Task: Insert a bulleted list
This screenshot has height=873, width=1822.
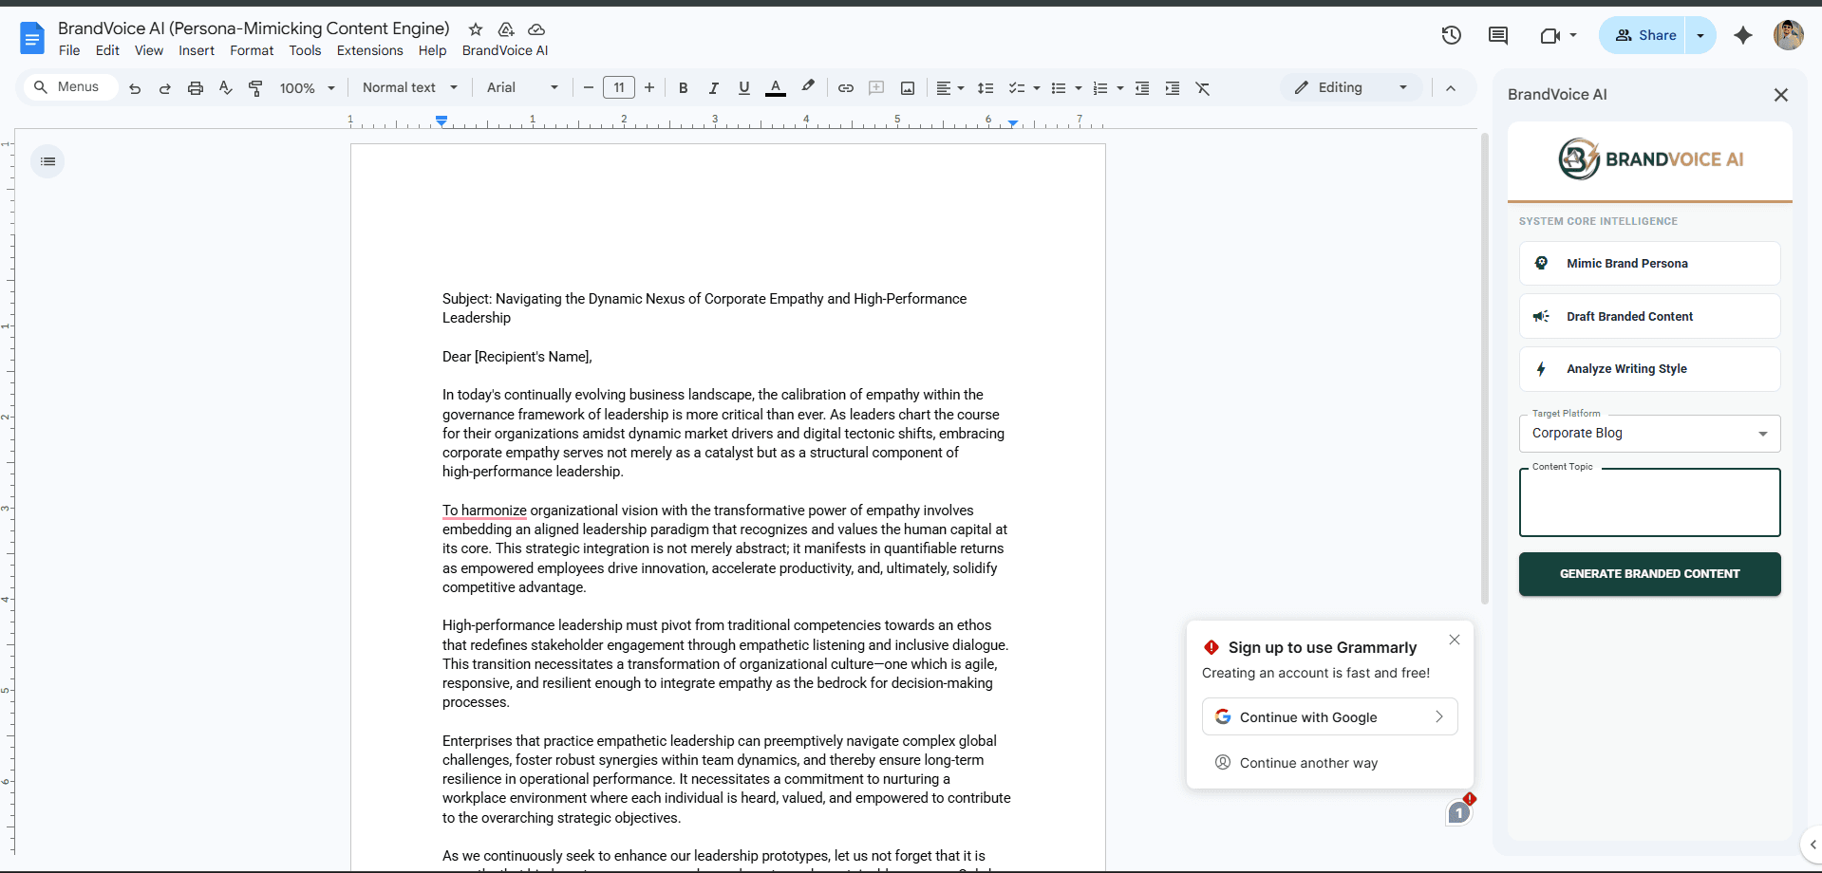Action: click(1059, 88)
